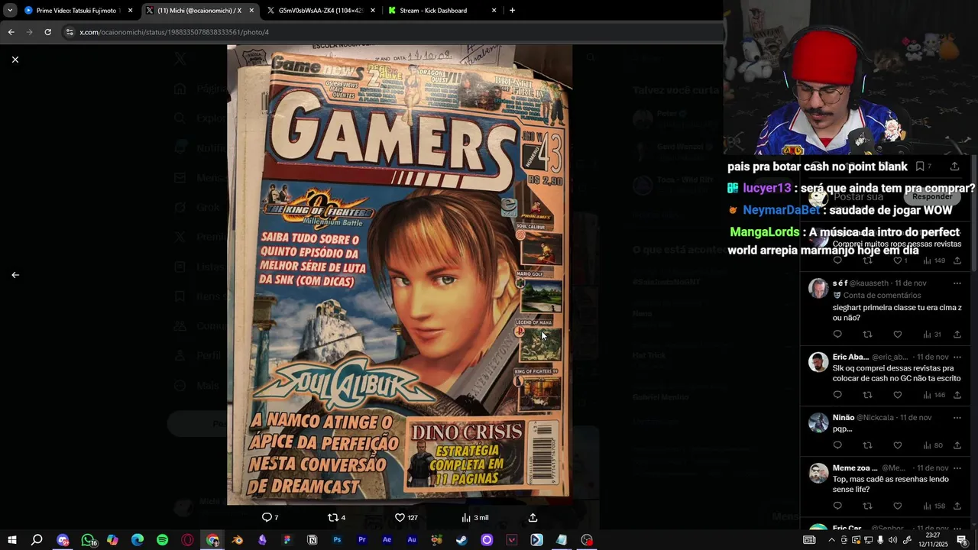Reply to séf's comment
The image size is (978, 550).
(837, 334)
